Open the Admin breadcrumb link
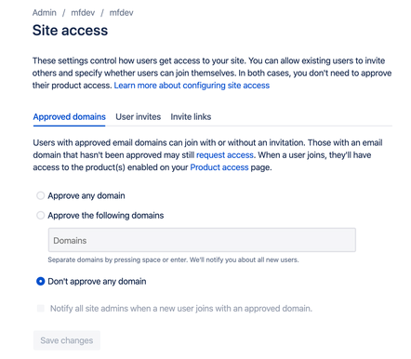The image size is (411, 359). pyautogui.click(x=45, y=13)
